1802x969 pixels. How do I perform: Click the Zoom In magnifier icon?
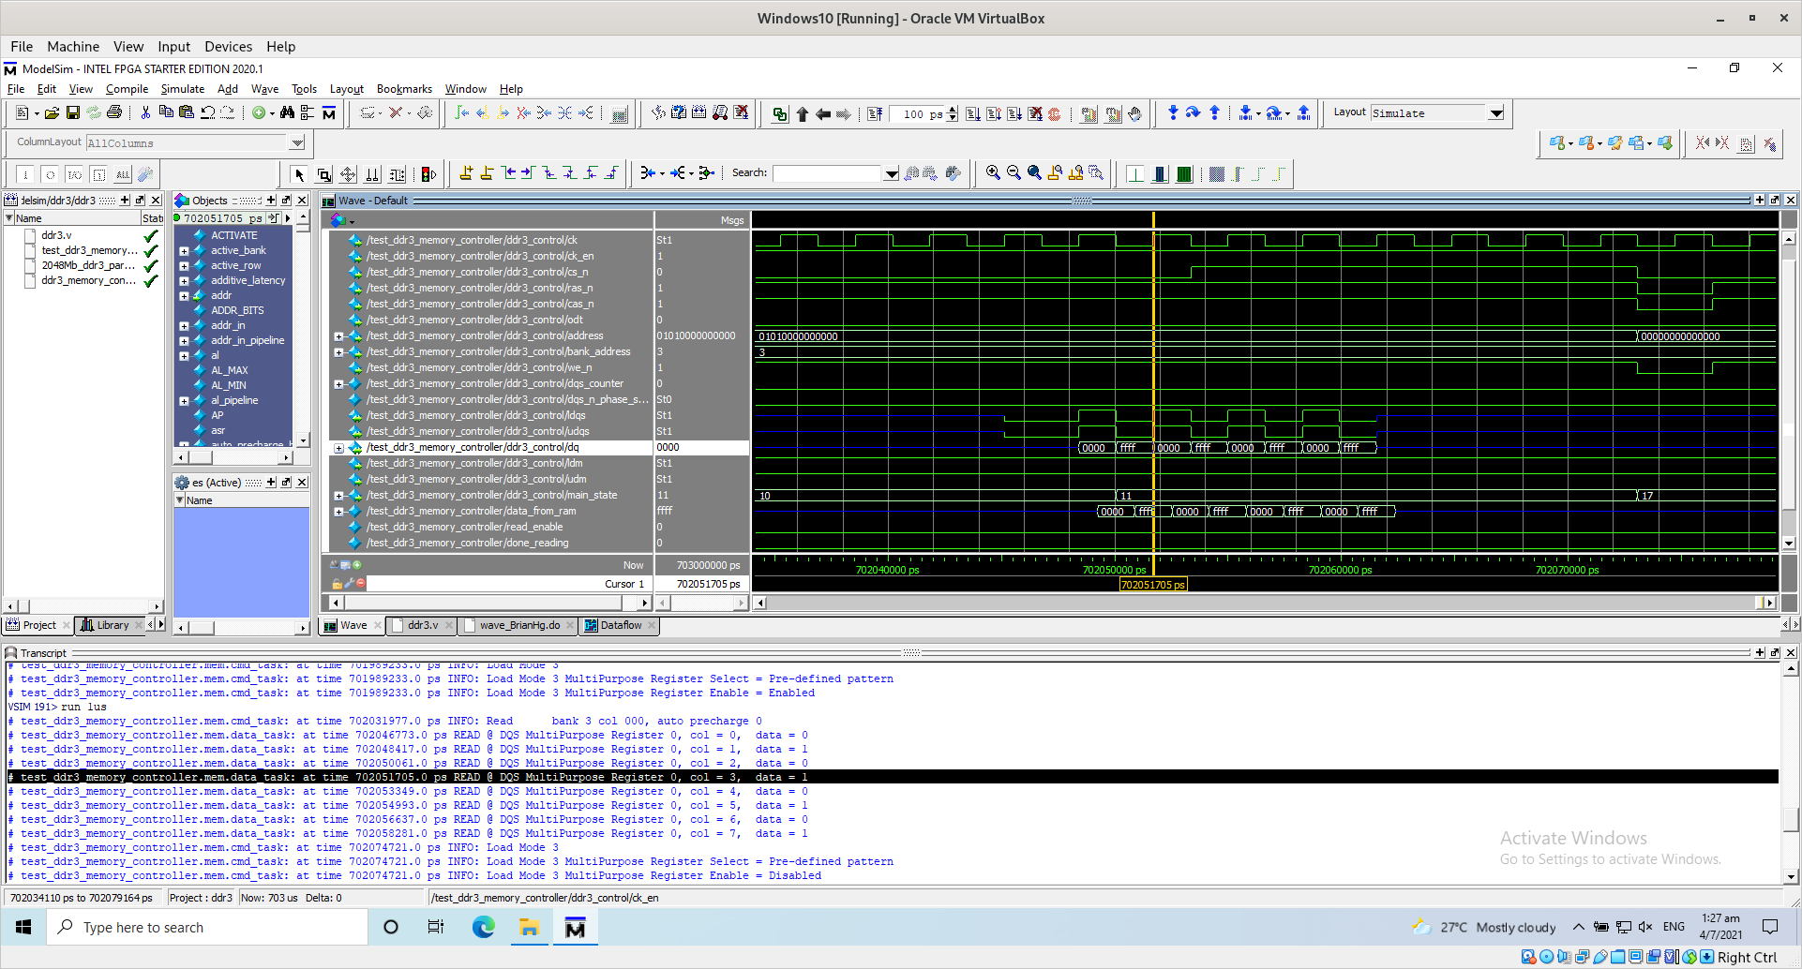coord(993,173)
